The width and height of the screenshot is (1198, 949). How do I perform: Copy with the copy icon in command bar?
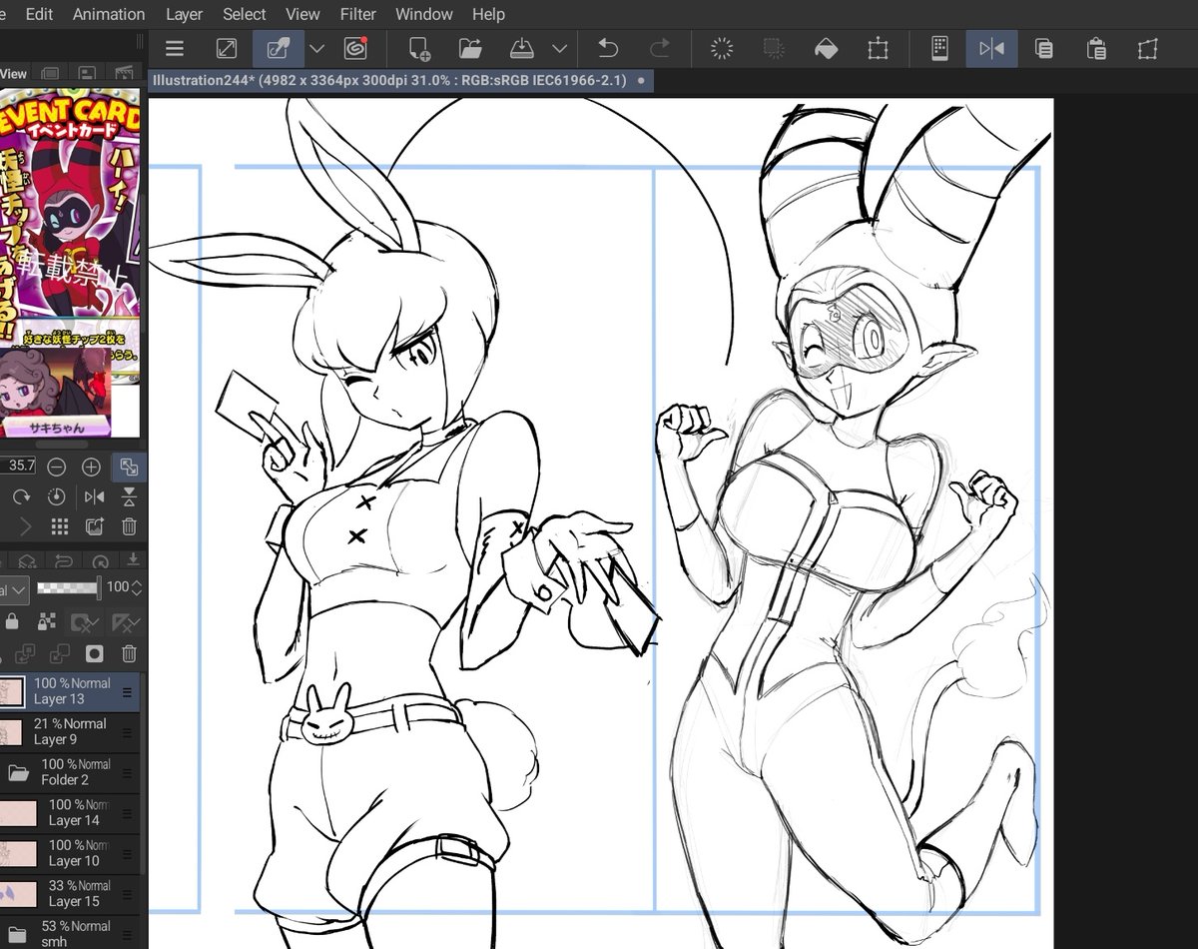point(1044,48)
